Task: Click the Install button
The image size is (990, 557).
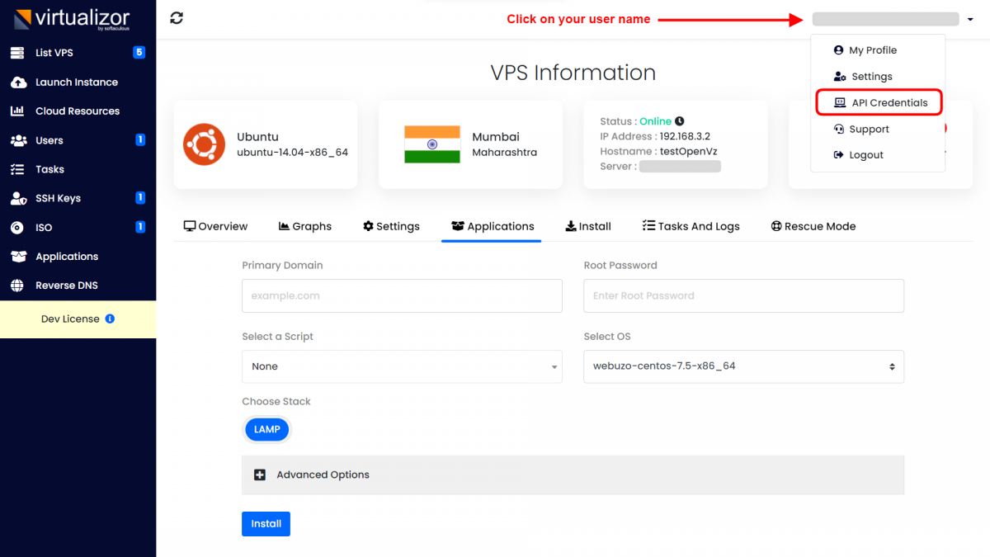Action: (x=266, y=523)
